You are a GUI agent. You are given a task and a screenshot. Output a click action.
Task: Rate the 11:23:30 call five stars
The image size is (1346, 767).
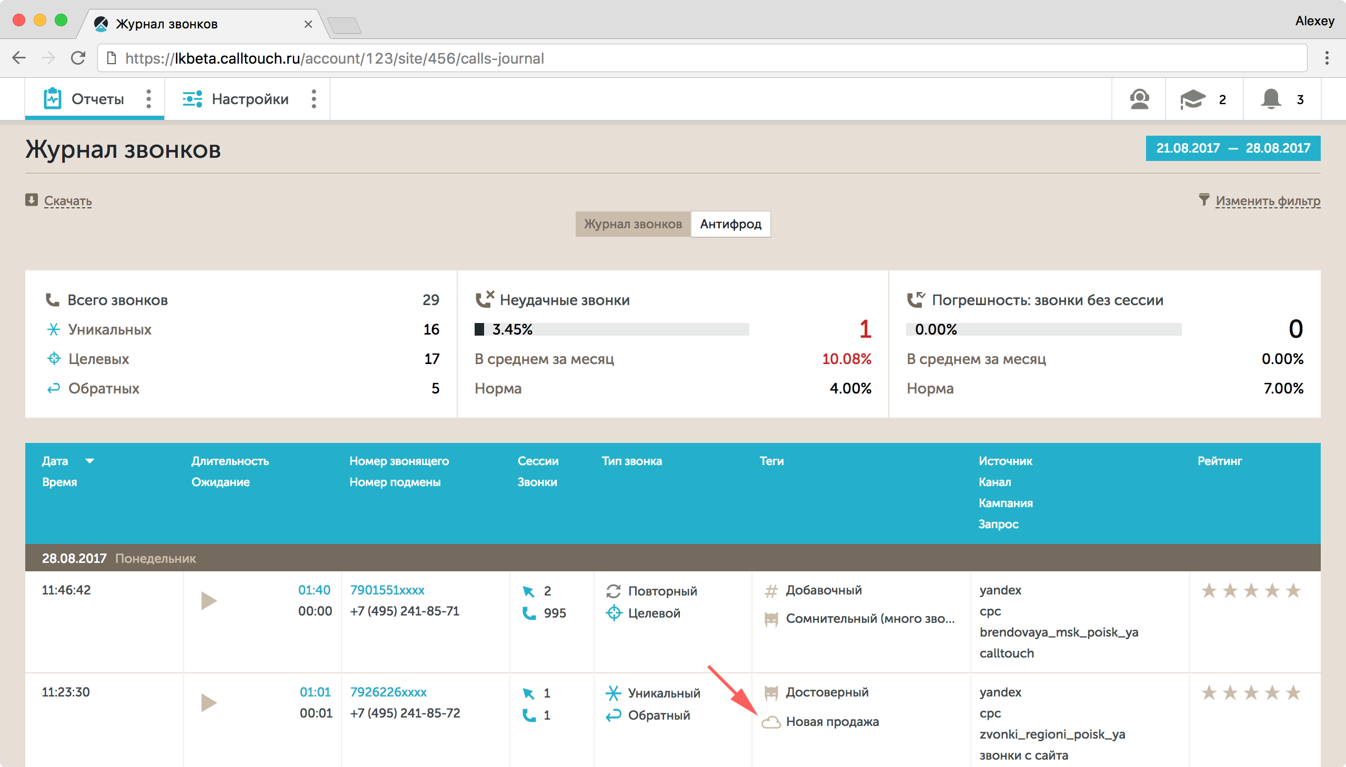pos(1293,693)
